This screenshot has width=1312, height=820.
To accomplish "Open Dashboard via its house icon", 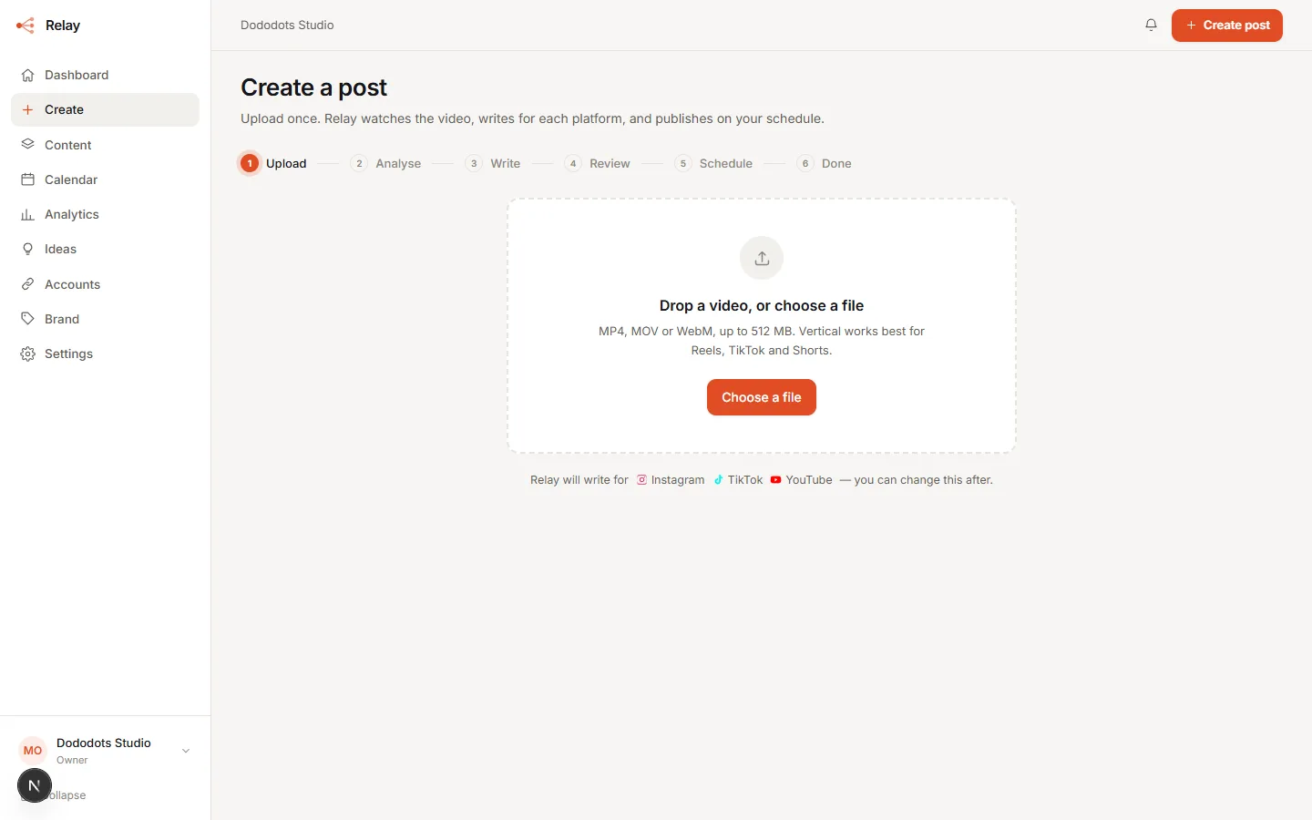I will click(28, 75).
